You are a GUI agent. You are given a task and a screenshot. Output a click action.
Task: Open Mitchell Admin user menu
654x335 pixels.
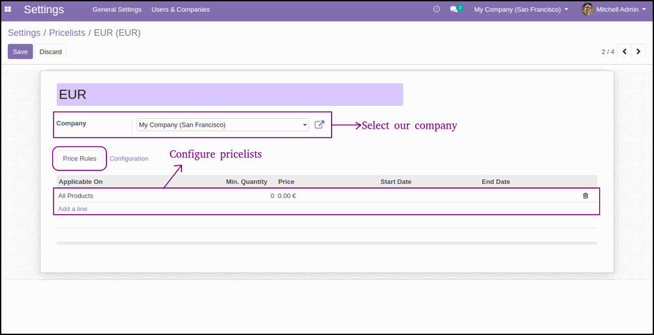(614, 9)
